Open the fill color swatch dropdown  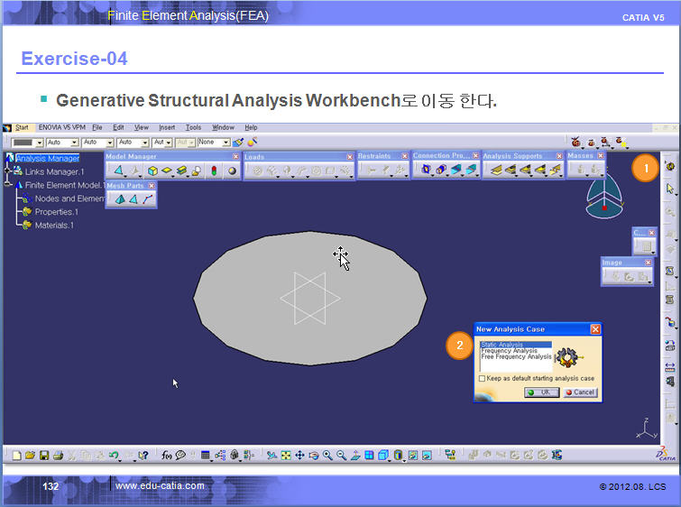[x=40, y=143]
